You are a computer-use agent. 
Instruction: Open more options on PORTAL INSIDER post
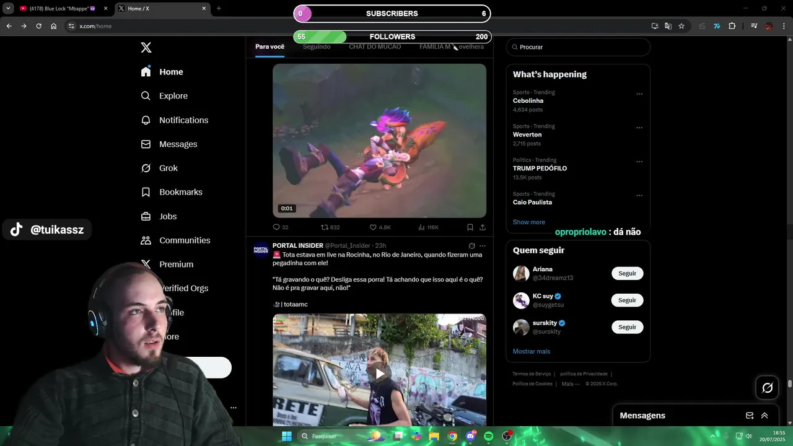(x=483, y=246)
